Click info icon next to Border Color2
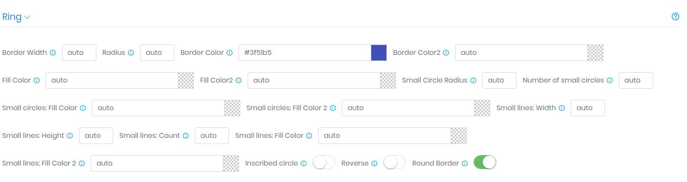This screenshot has height=182, width=687. (446, 53)
